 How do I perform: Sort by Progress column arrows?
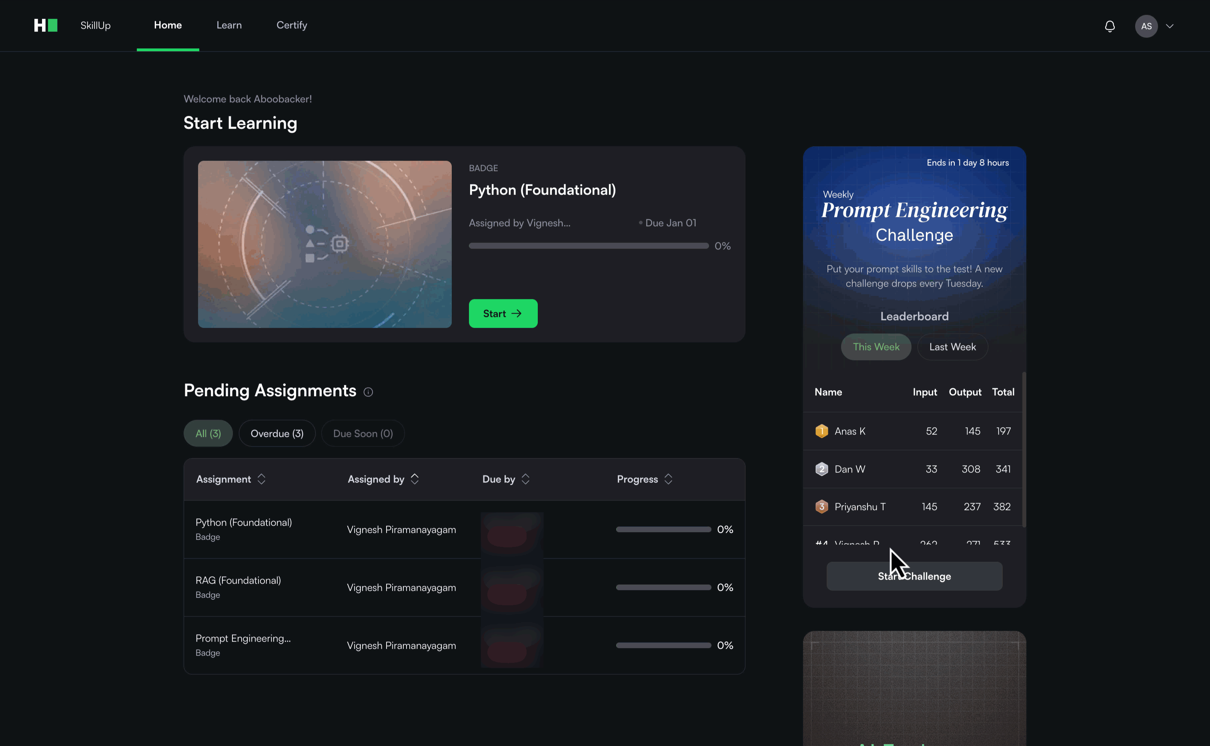click(x=669, y=479)
